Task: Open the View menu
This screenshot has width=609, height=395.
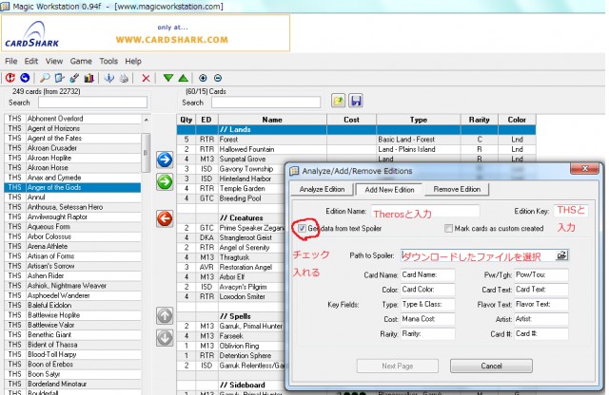Action: pyautogui.click(x=54, y=62)
